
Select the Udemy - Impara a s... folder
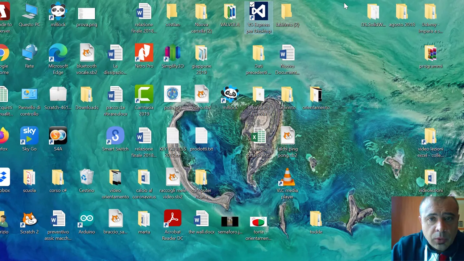point(431,18)
